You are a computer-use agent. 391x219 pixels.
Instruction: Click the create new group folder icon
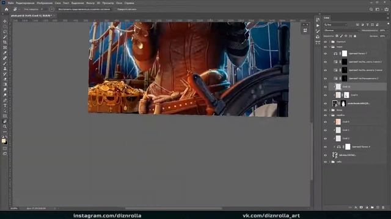click(372, 207)
